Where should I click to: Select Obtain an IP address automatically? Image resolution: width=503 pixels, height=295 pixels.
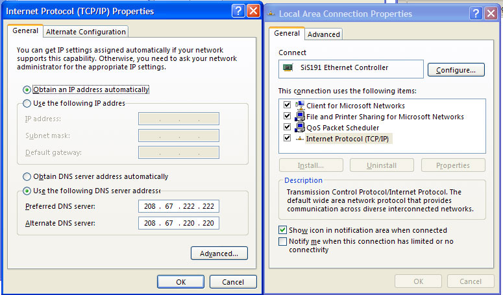[27, 89]
